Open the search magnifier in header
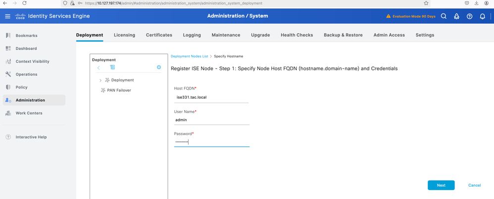Screen dimensions: 494x199 [444, 16]
